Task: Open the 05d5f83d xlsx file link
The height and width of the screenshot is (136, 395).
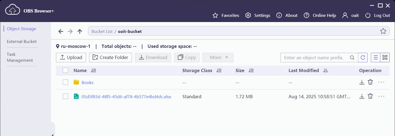Action: click(x=127, y=97)
